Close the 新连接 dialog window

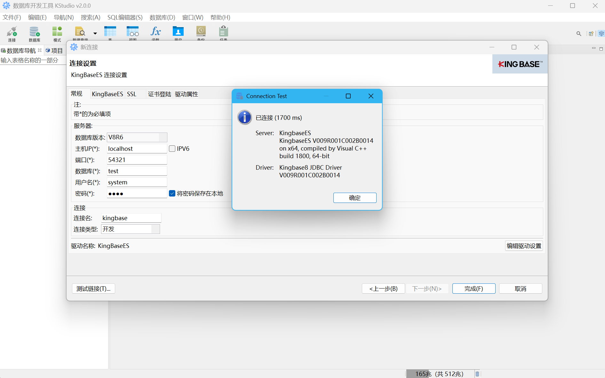(x=537, y=47)
